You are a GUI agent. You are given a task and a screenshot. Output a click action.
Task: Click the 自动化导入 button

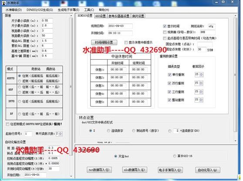pos(208,170)
